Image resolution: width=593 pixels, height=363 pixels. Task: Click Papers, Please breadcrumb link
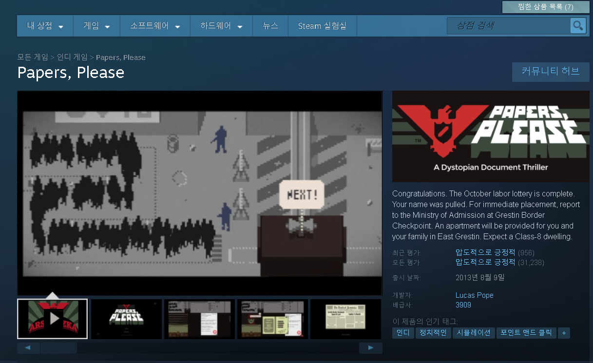click(121, 57)
